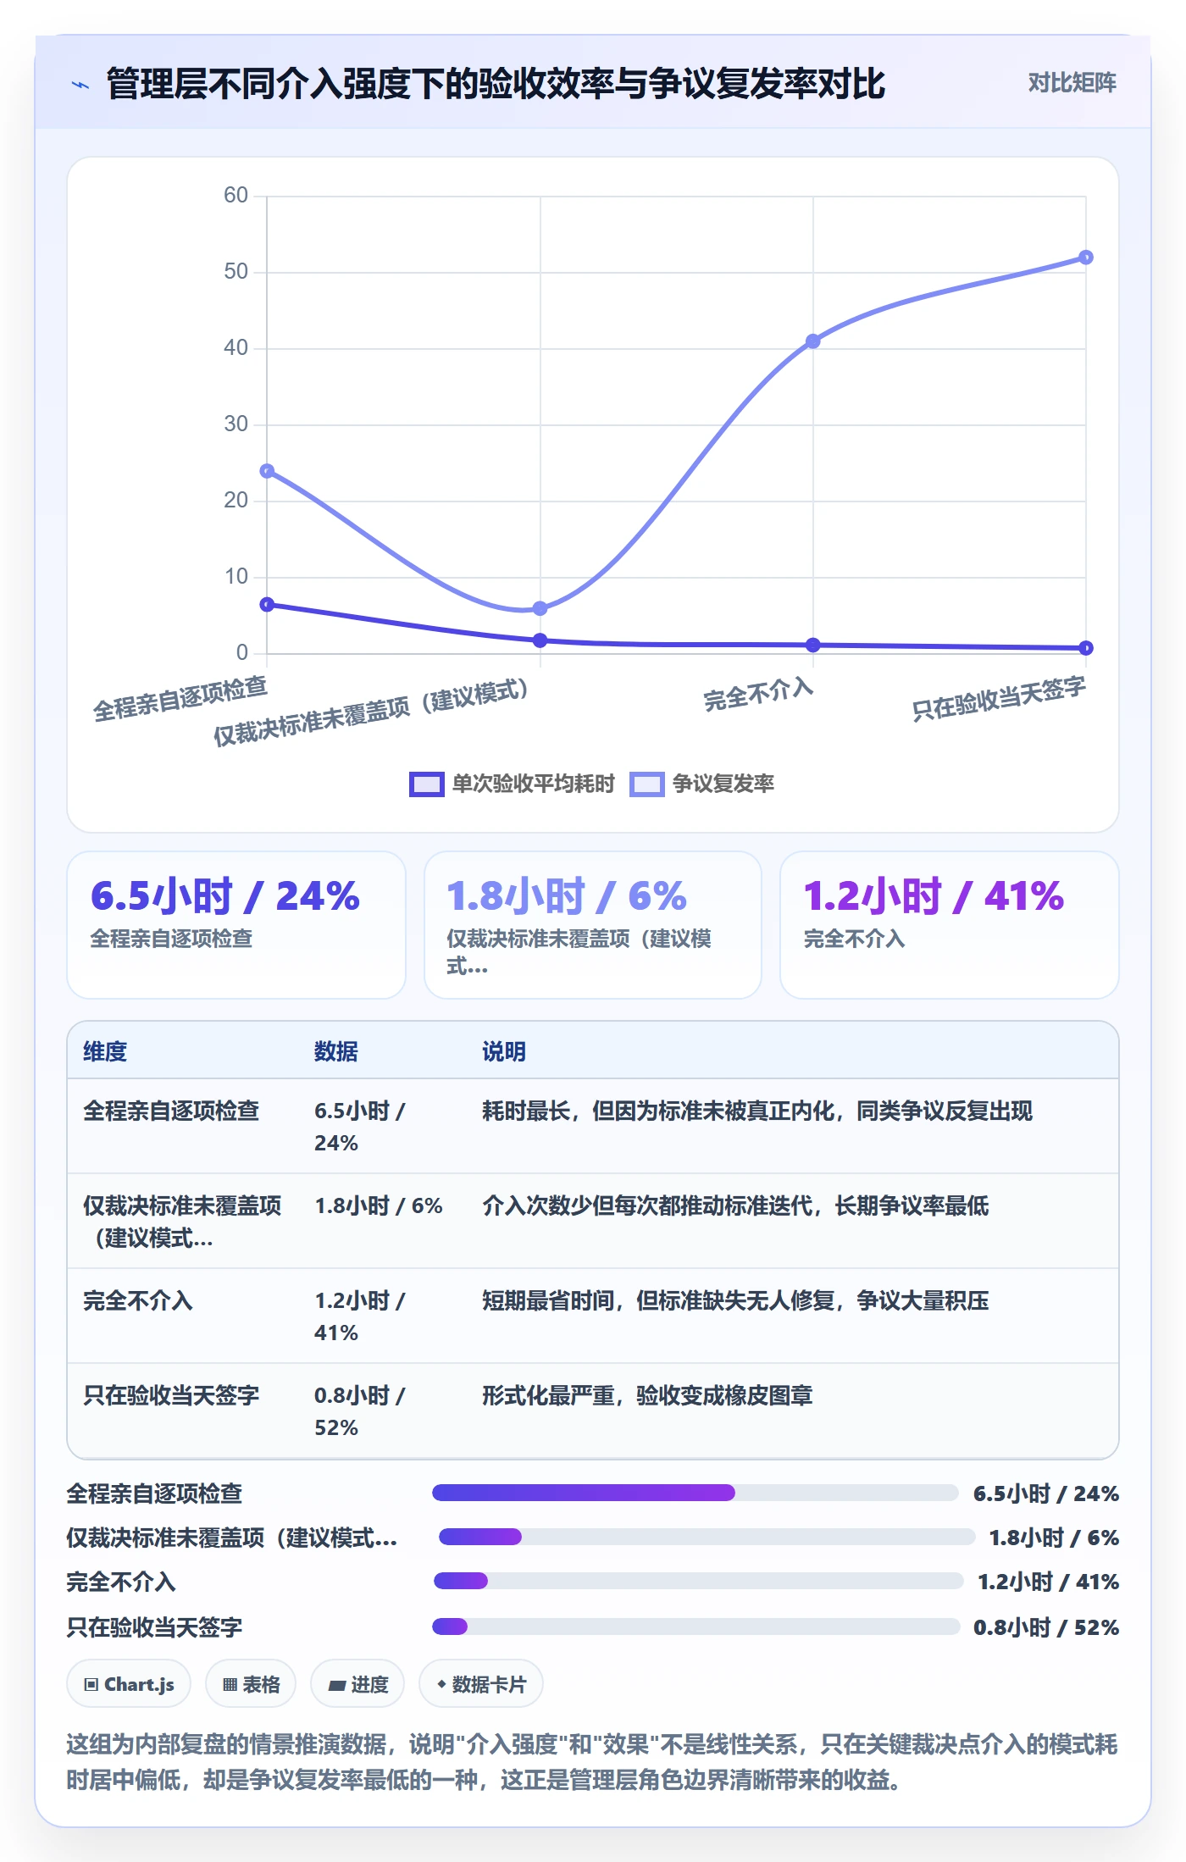Click the description 形式化最严重，验收变成橡皮图章
Viewport: 1186px width, 1862px height.
click(647, 1395)
